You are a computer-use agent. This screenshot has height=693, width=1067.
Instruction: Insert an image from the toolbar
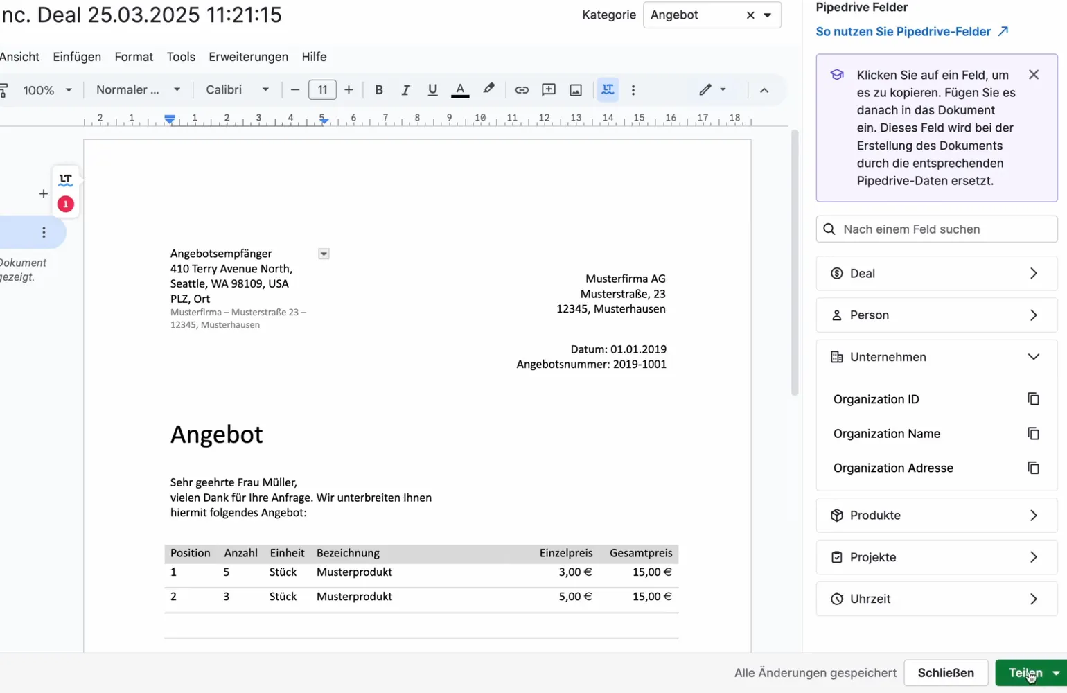(x=576, y=90)
